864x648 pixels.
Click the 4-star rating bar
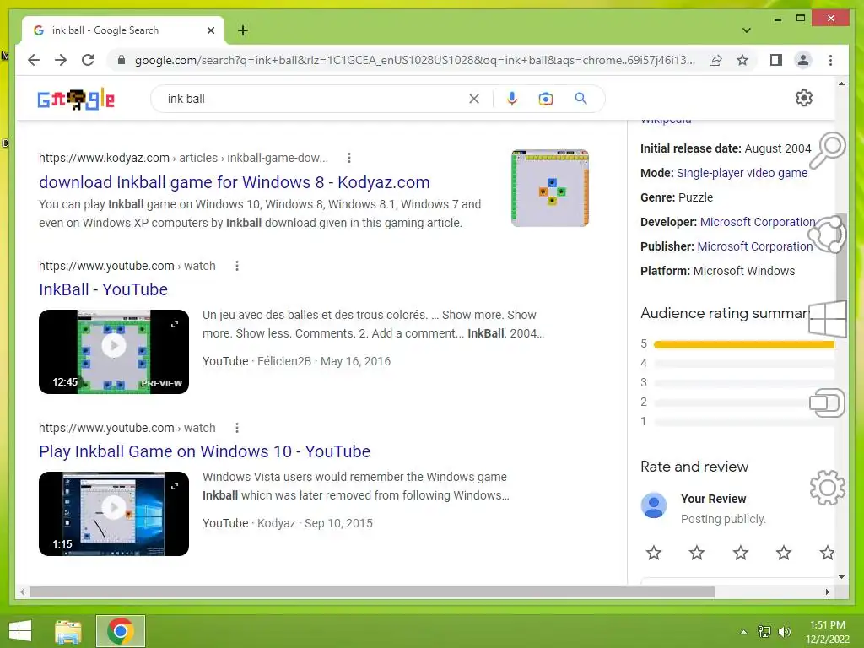coord(744,364)
